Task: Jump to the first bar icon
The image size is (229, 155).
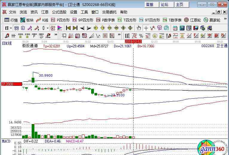Action: (x=68, y=28)
